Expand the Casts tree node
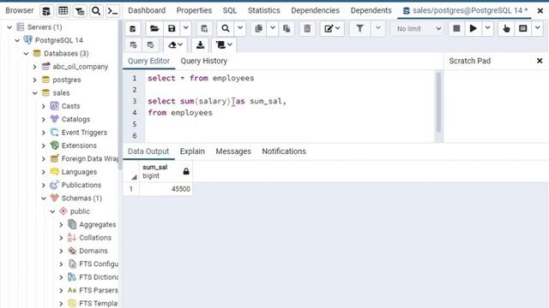The height and width of the screenshot is (308, 549). (x=44, y=106)
